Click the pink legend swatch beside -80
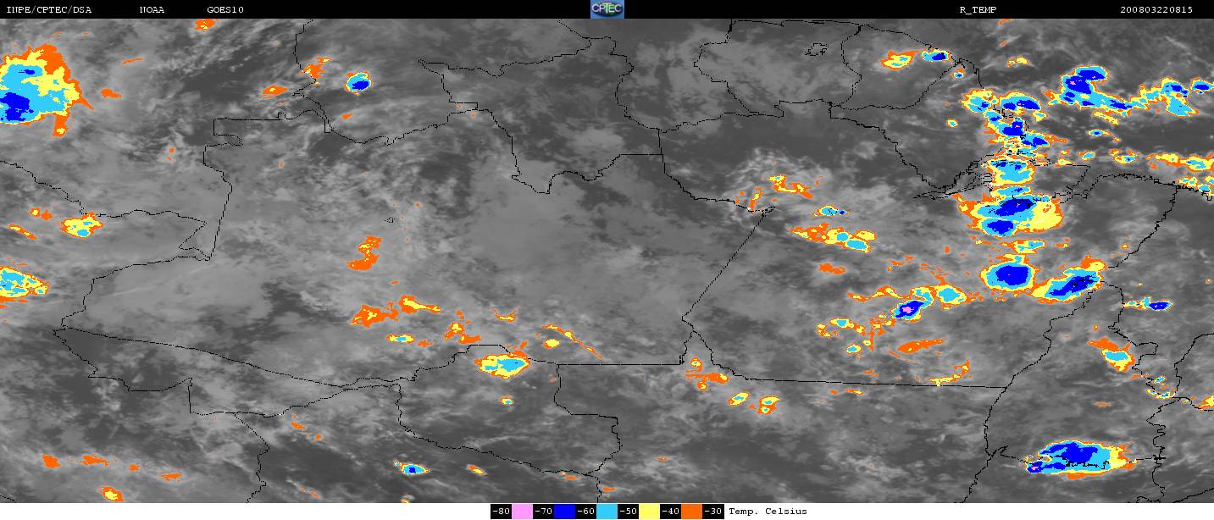 [x=523, y=512]
